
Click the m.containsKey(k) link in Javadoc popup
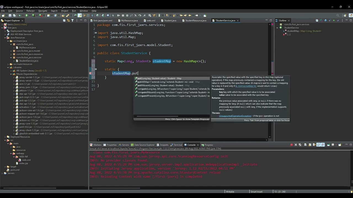246,86
